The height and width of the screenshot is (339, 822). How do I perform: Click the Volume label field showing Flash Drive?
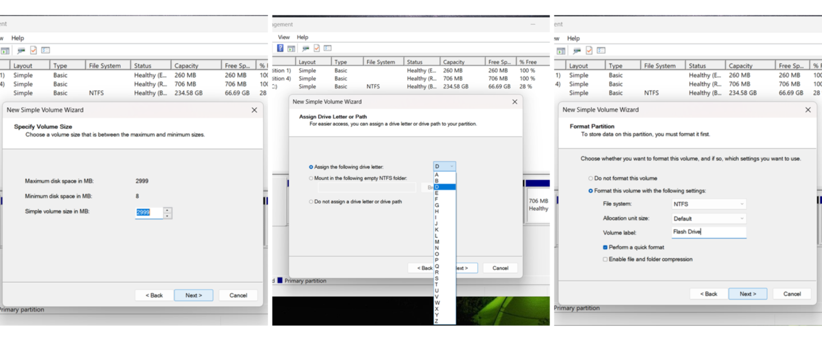click(709, 232)
